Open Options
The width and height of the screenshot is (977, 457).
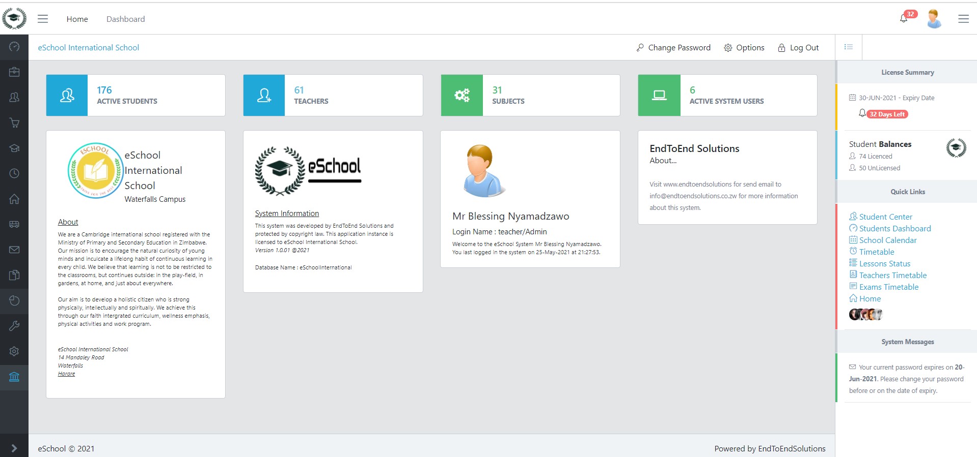coord(744,47)
